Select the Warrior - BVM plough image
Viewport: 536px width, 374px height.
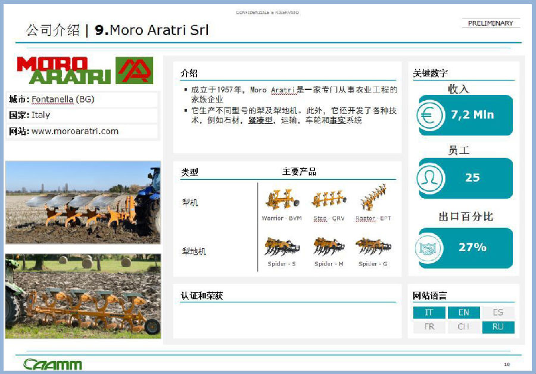coord(282,199)
